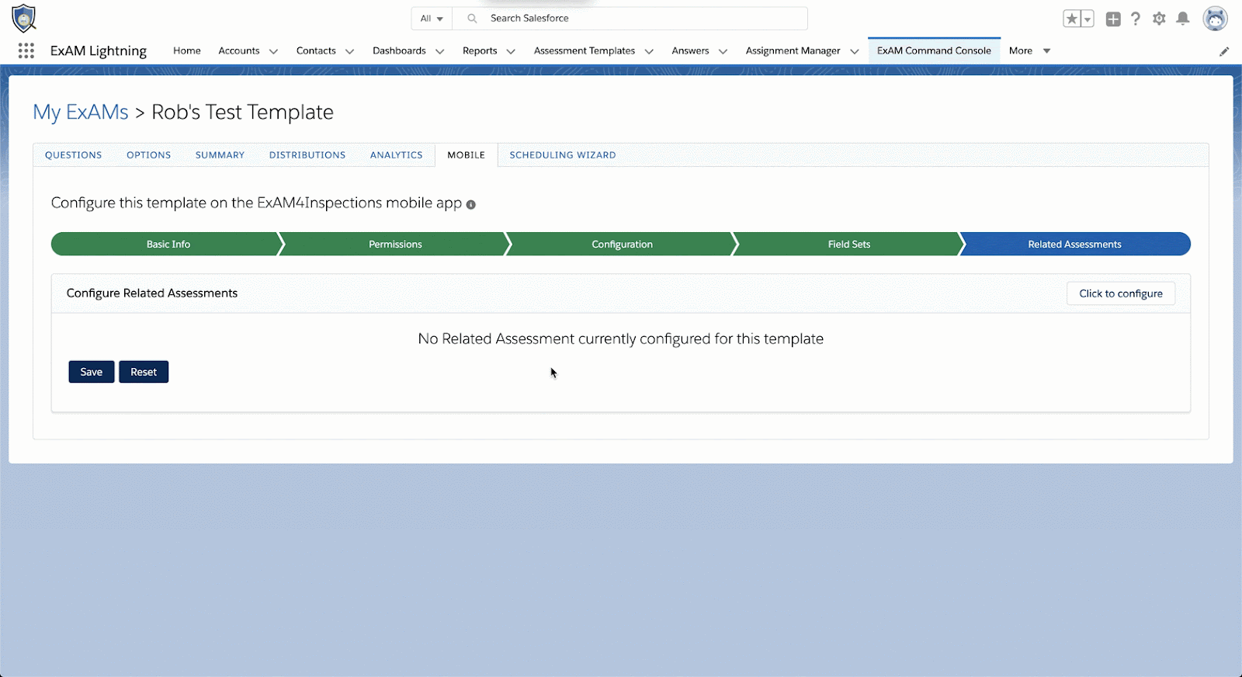Click the No Related Assessment message text
This screenshot has width=1242, height=677.
[621, 338]
